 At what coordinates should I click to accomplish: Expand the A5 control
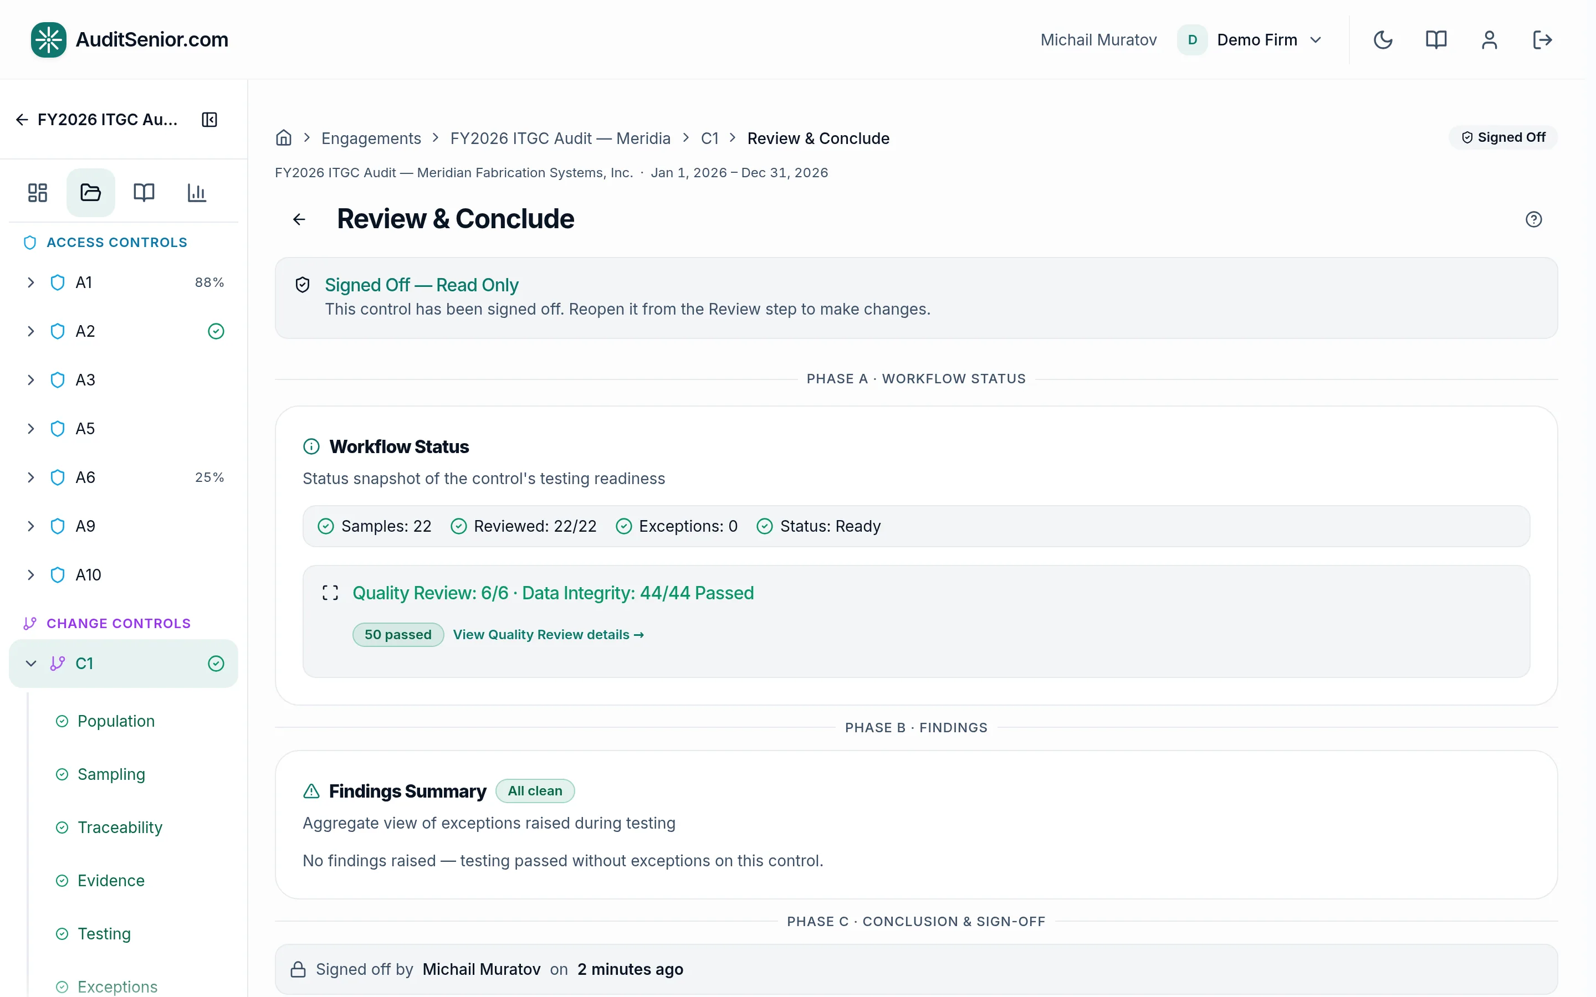tap(31, 429)
